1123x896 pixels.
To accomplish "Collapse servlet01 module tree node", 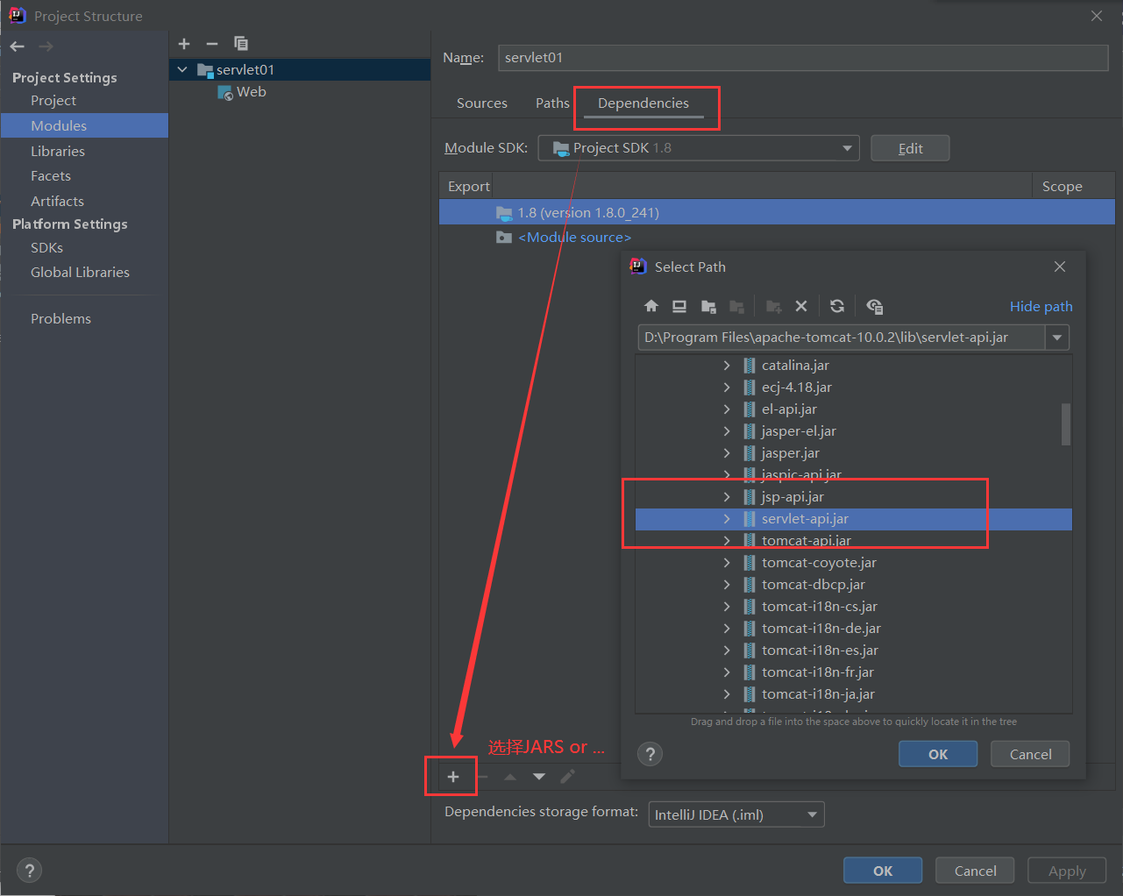I will pos(182,69).
